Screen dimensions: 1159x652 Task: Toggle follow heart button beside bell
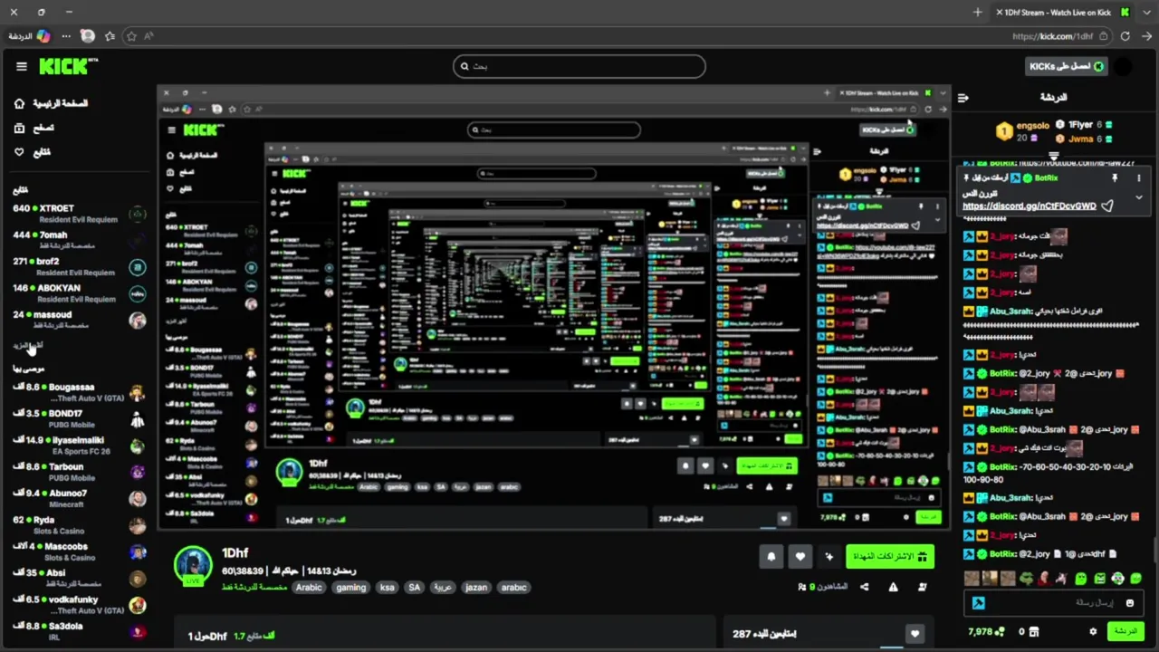tap(800, 557)
